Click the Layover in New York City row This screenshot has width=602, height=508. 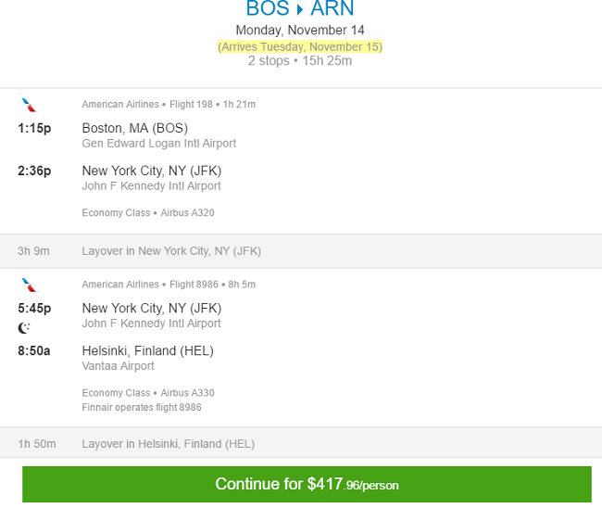[x=301, y=251]
